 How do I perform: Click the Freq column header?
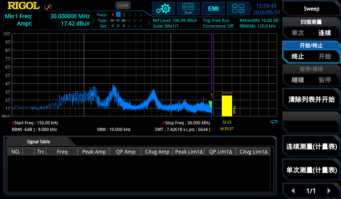(62, 152)
